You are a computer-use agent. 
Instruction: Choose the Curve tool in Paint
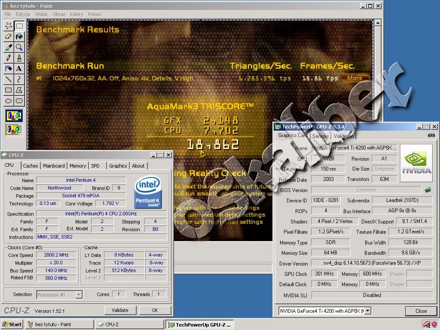[x=19, y=79]
